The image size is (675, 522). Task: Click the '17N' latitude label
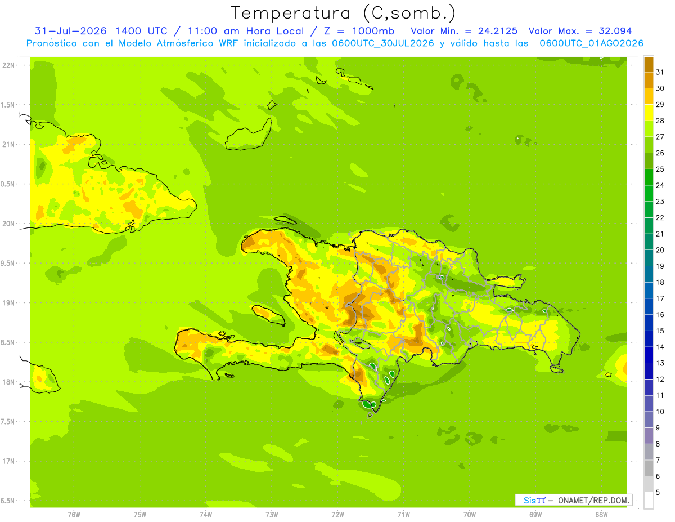(8, 461)
